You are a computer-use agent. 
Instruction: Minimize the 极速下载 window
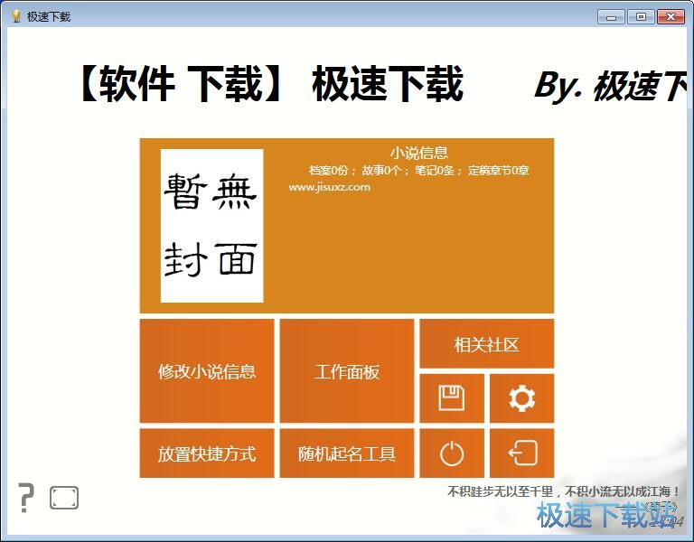click(613, 16)
